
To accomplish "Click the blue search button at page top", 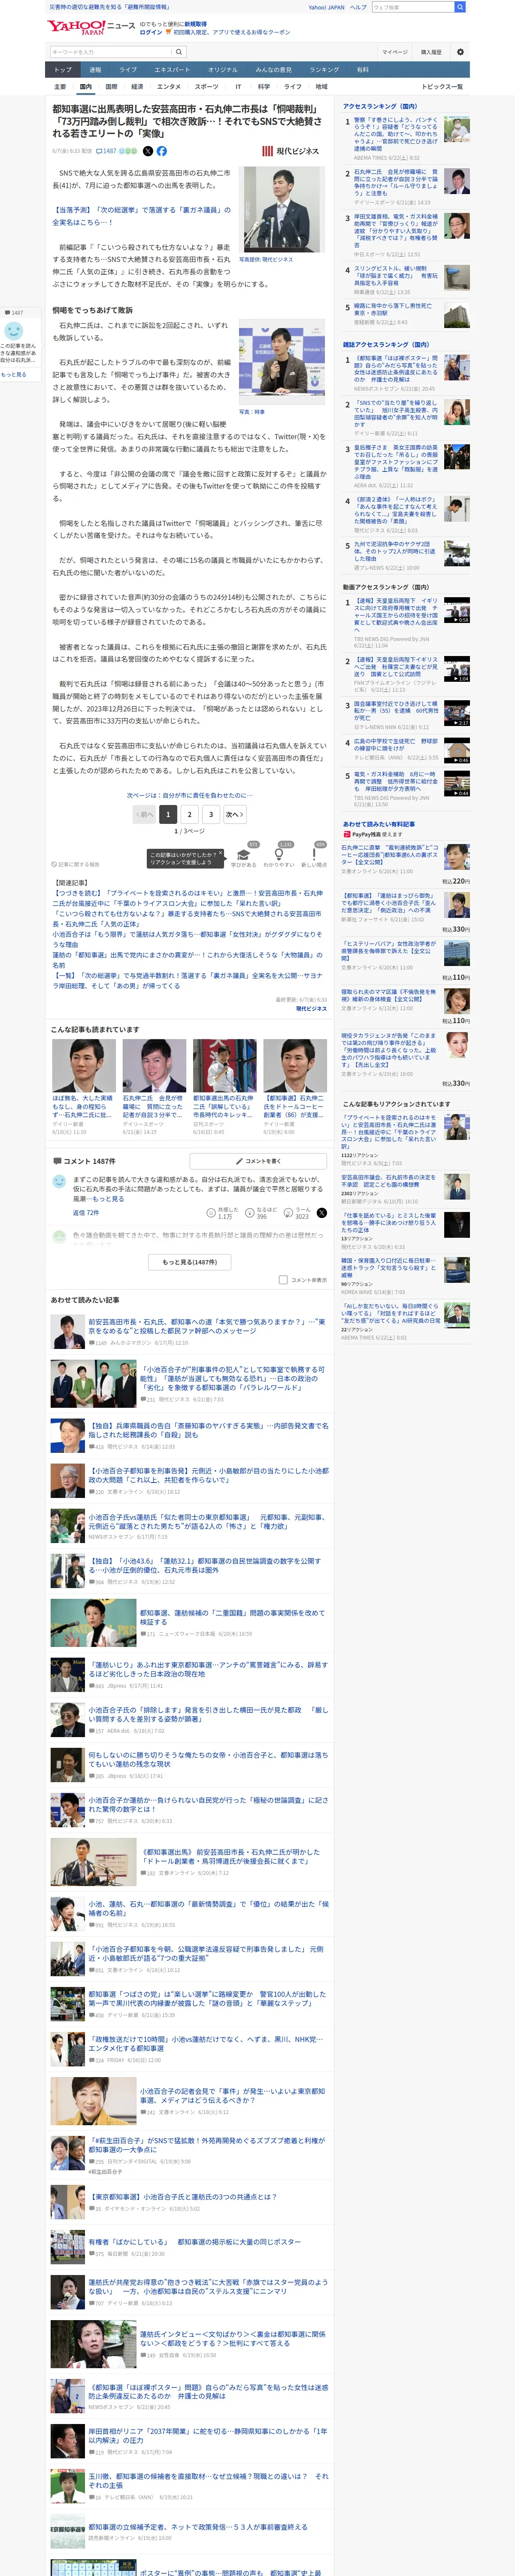I will (460, 7).
